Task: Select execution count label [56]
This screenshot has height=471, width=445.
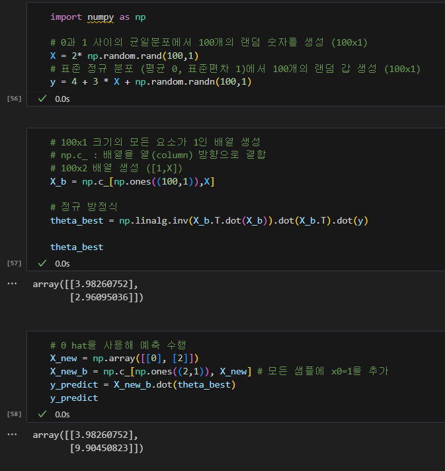Action: point(15,99)
